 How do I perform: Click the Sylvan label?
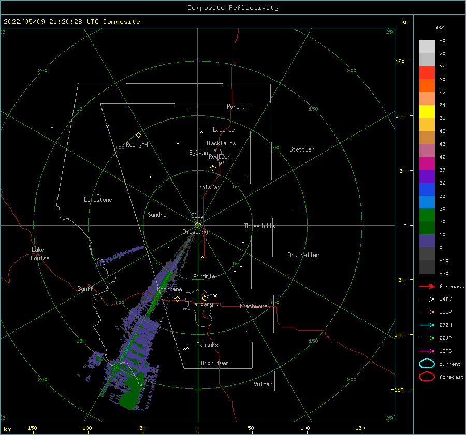coord(198,153)
